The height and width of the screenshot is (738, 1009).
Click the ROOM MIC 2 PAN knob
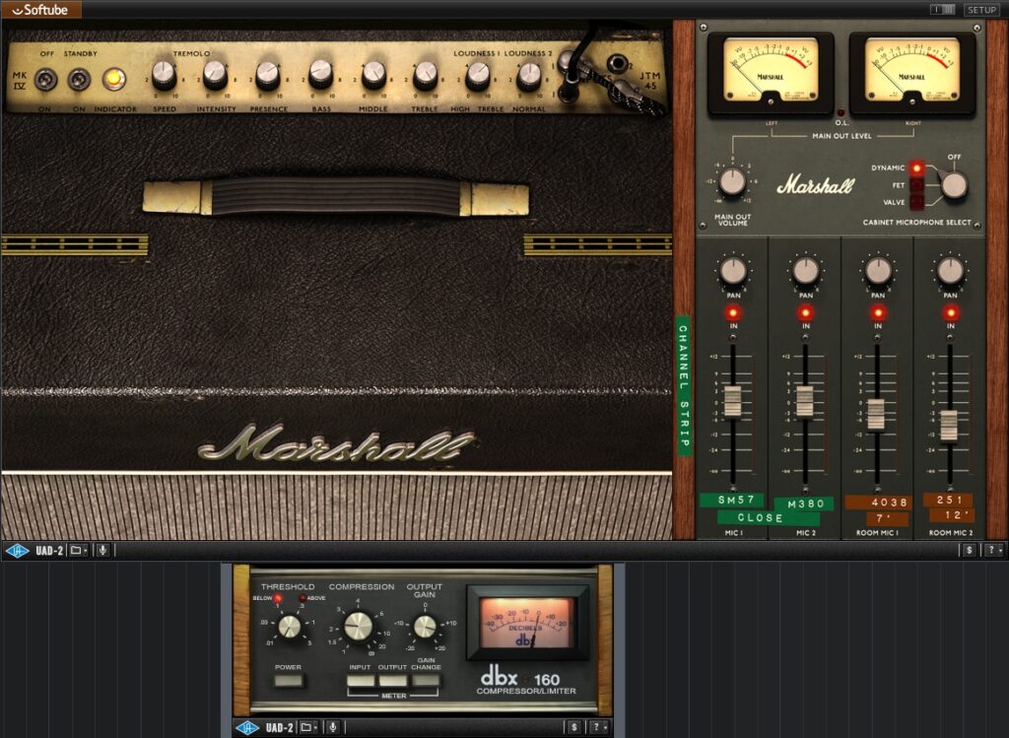click(950, 271)
